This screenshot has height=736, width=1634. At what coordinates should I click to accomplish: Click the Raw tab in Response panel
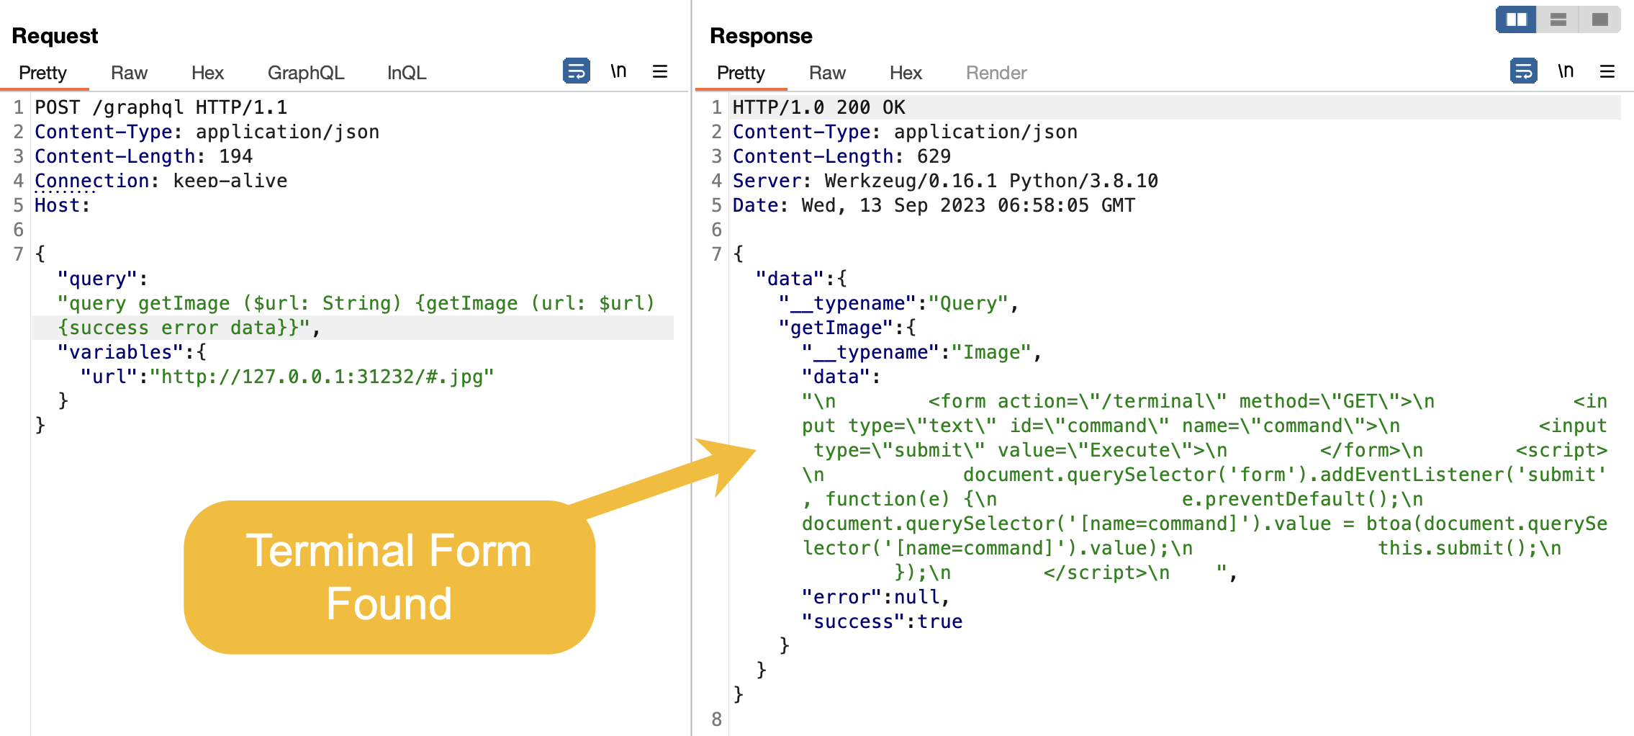click(827, 72)
